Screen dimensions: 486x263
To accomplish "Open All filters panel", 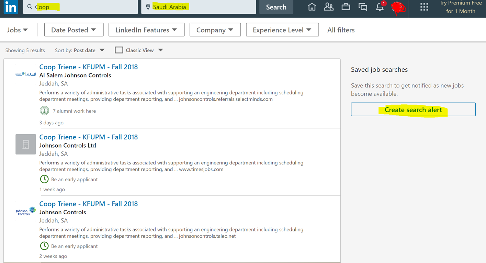I will pyautogui.click(x=341, y=30).
